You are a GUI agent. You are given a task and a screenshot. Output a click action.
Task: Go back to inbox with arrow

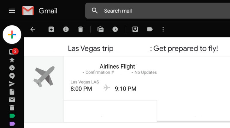click(32, 29)
